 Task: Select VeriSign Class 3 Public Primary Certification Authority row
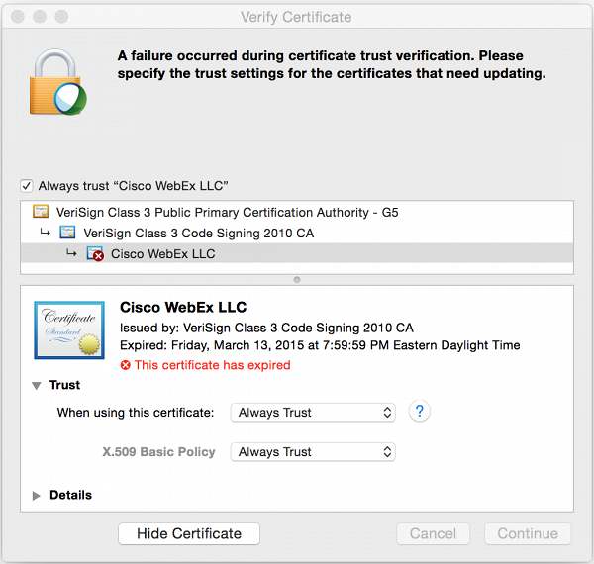click(297, 212)
